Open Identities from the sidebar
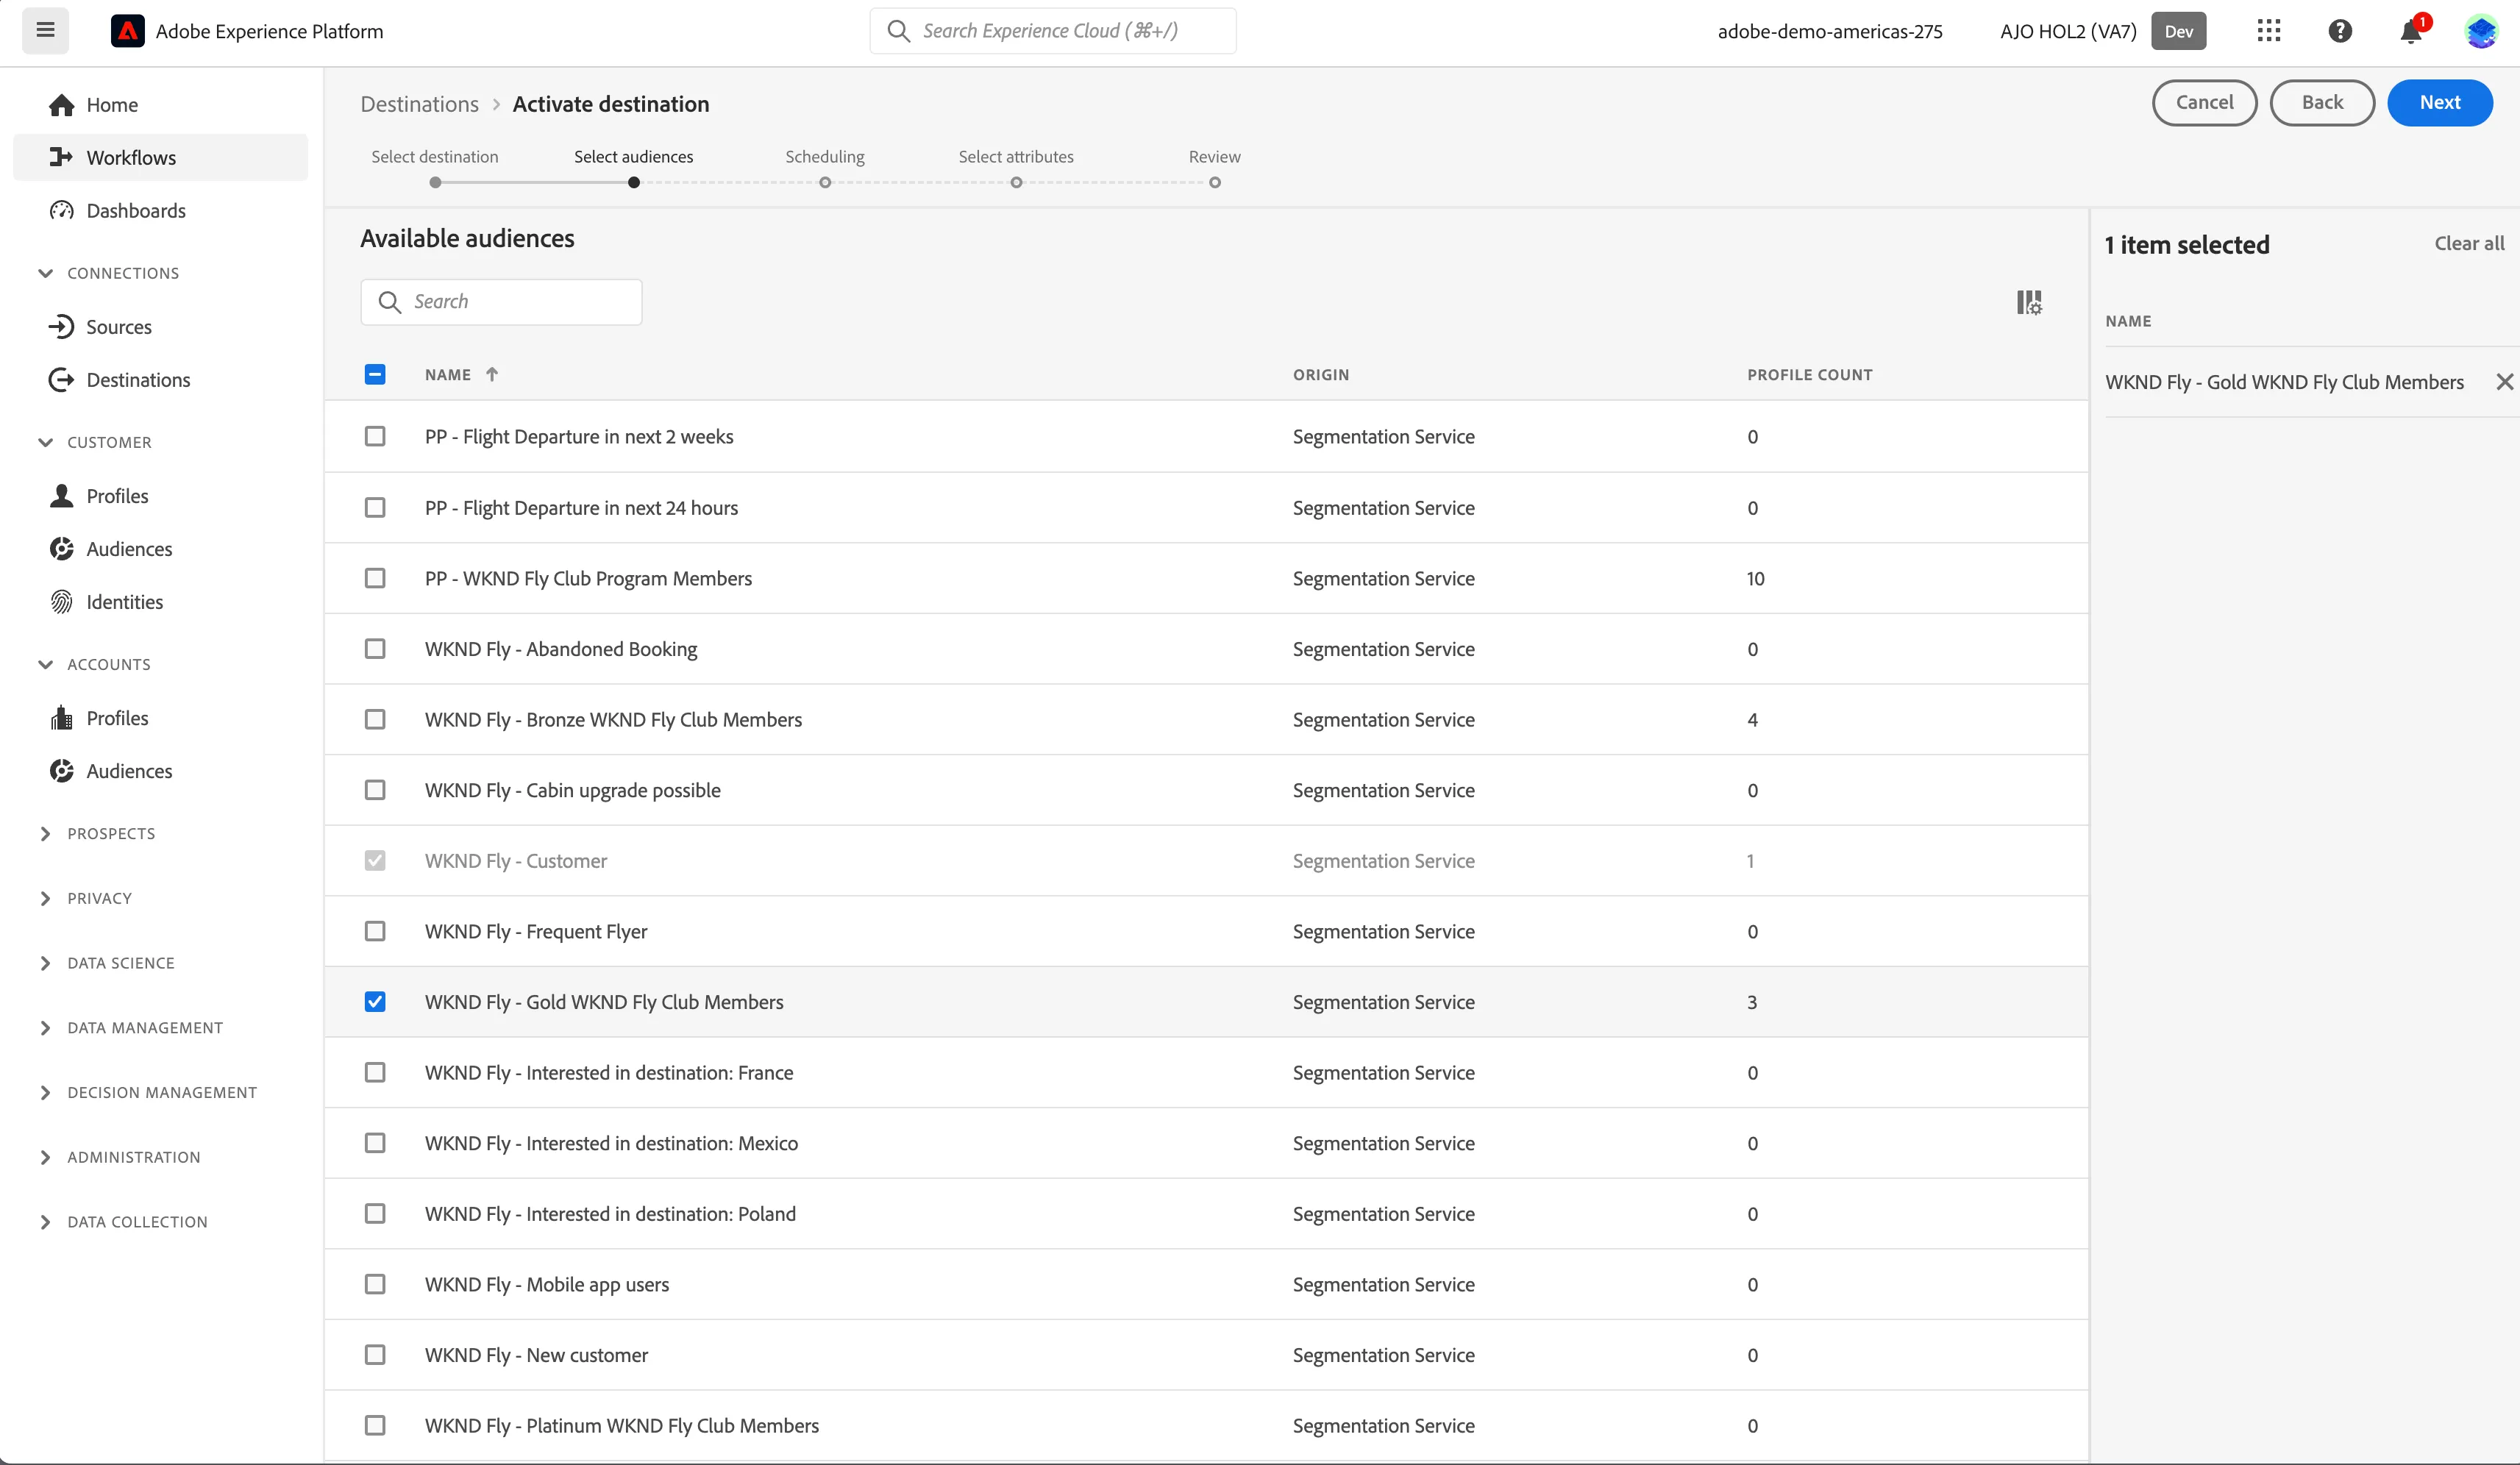The height and width of the screenshot is (1465, 2520). point(124,602)
